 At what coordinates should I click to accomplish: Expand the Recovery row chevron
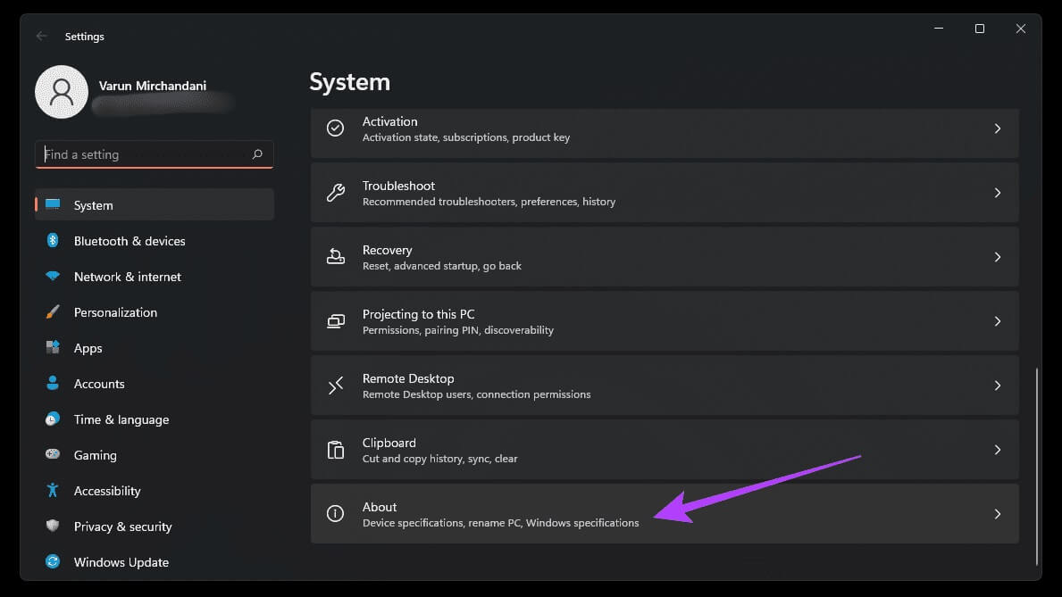[998, 256]
